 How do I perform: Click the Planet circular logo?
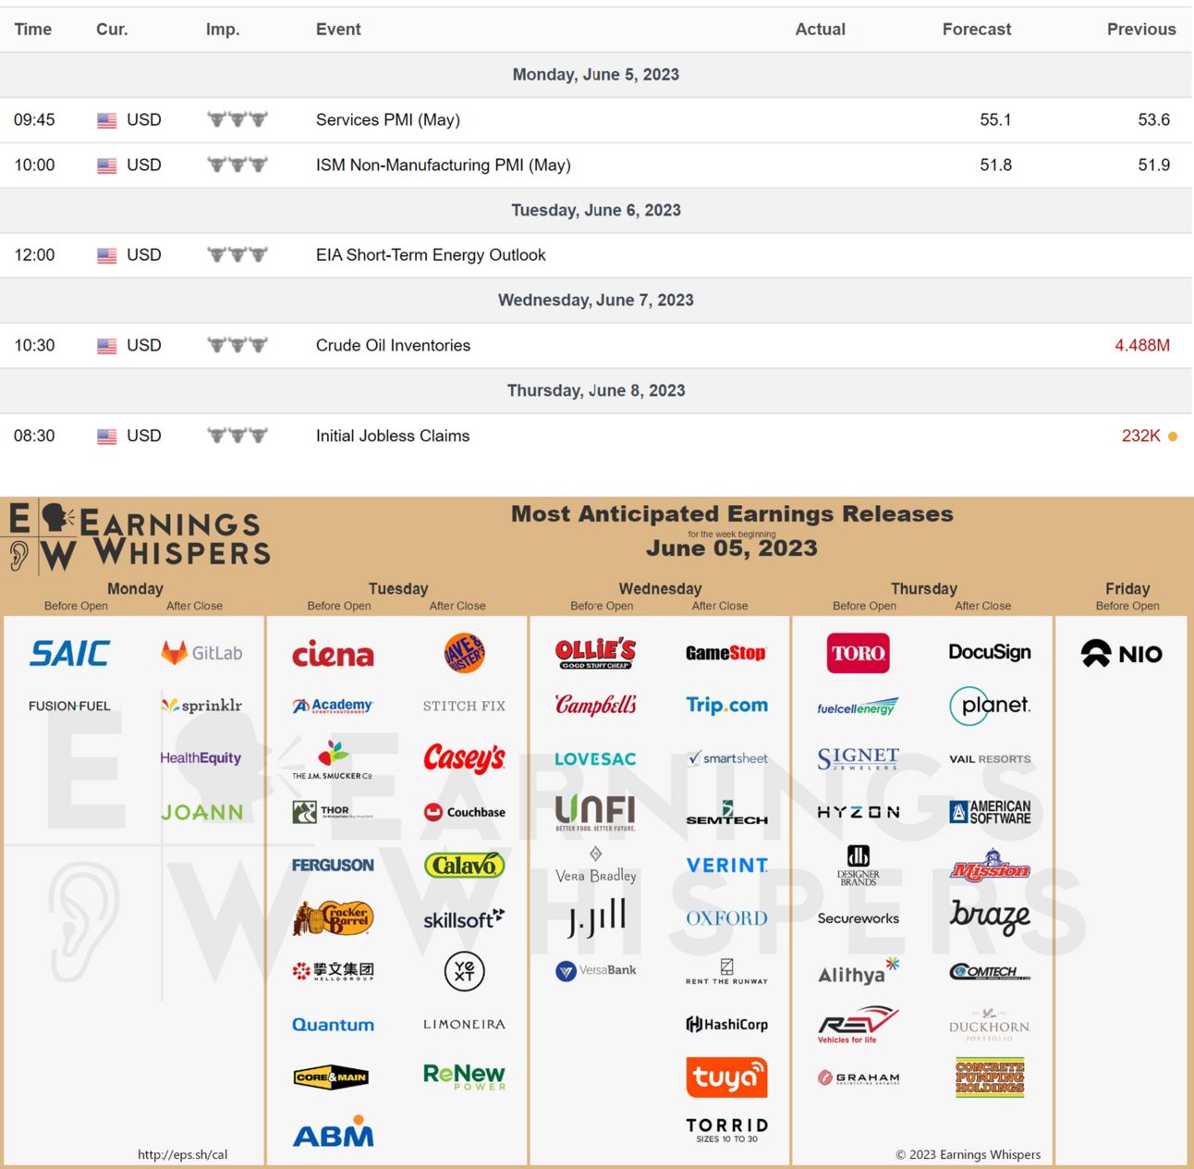coord(990,706)
